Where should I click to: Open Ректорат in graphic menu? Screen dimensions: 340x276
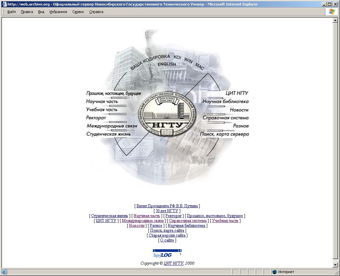(96, 118)
